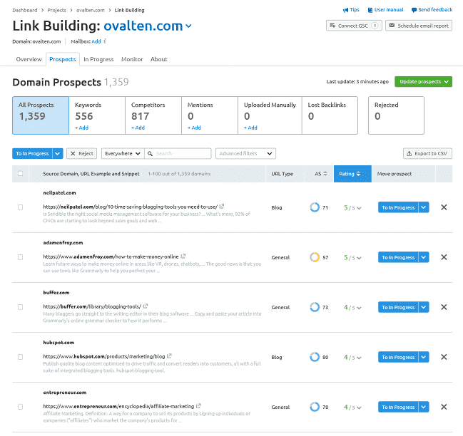Switch to the About tab
Screen dimensions: 463x436
point(158,59)
